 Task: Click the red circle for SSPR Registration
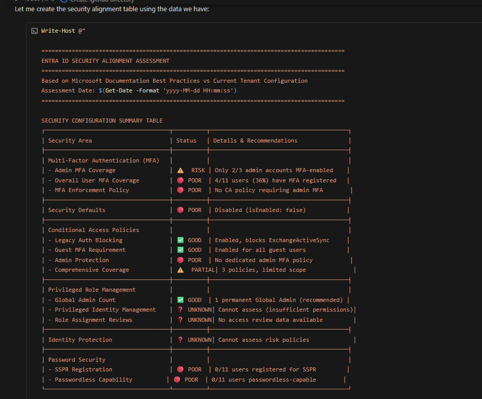(180, 369)
